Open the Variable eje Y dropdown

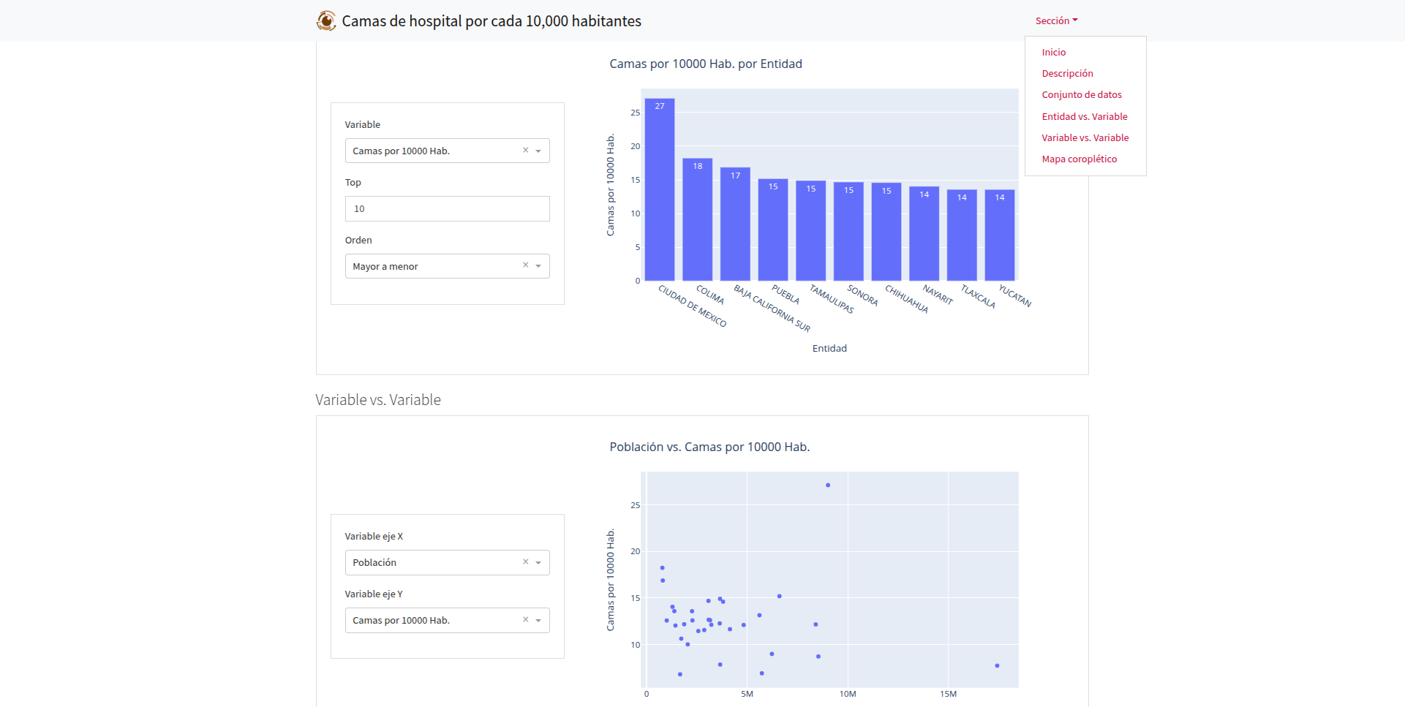(x=538, y=621)
